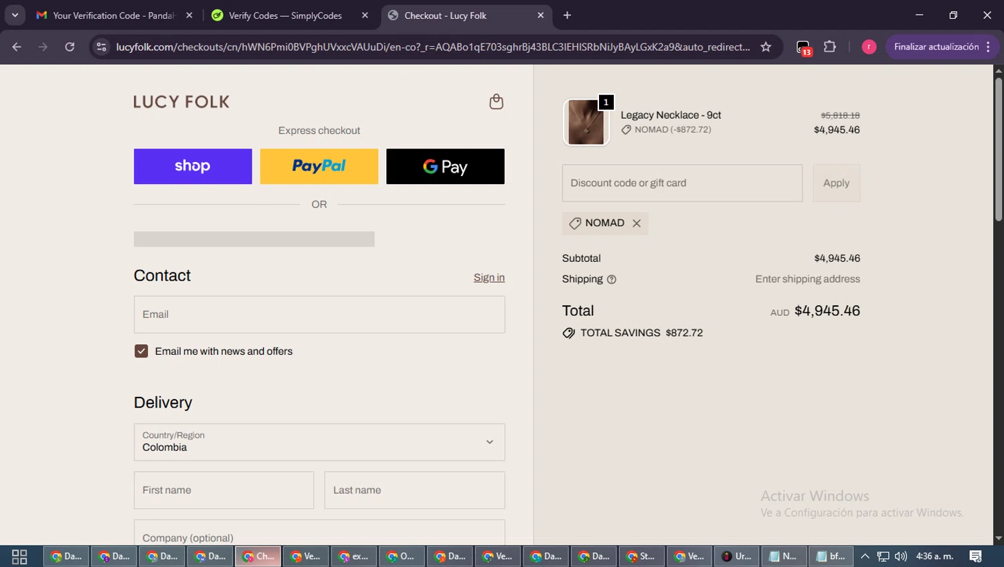Viewport: 1004px width, 567px height.
Task: Click the Sign in link
Action: pos(489,278)
